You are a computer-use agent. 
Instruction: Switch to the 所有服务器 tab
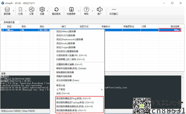click(9, 23)
